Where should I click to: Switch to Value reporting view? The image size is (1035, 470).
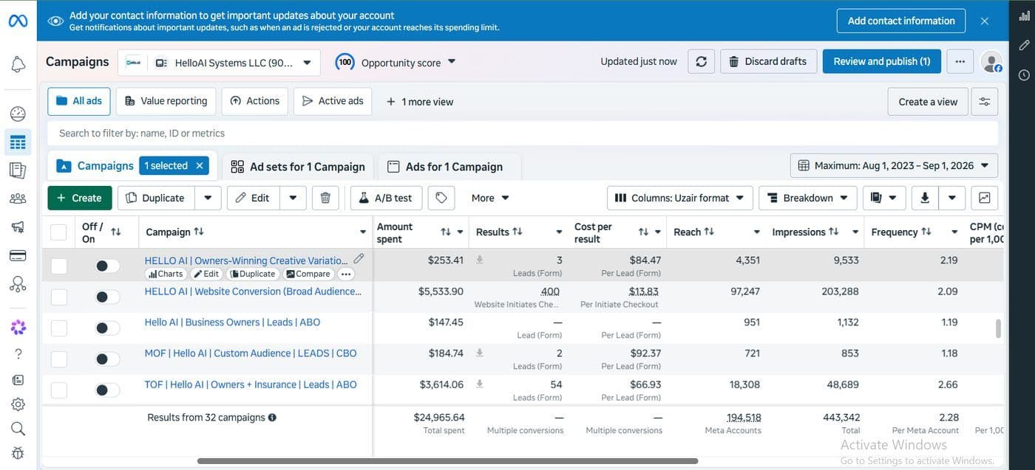[166, 101]
